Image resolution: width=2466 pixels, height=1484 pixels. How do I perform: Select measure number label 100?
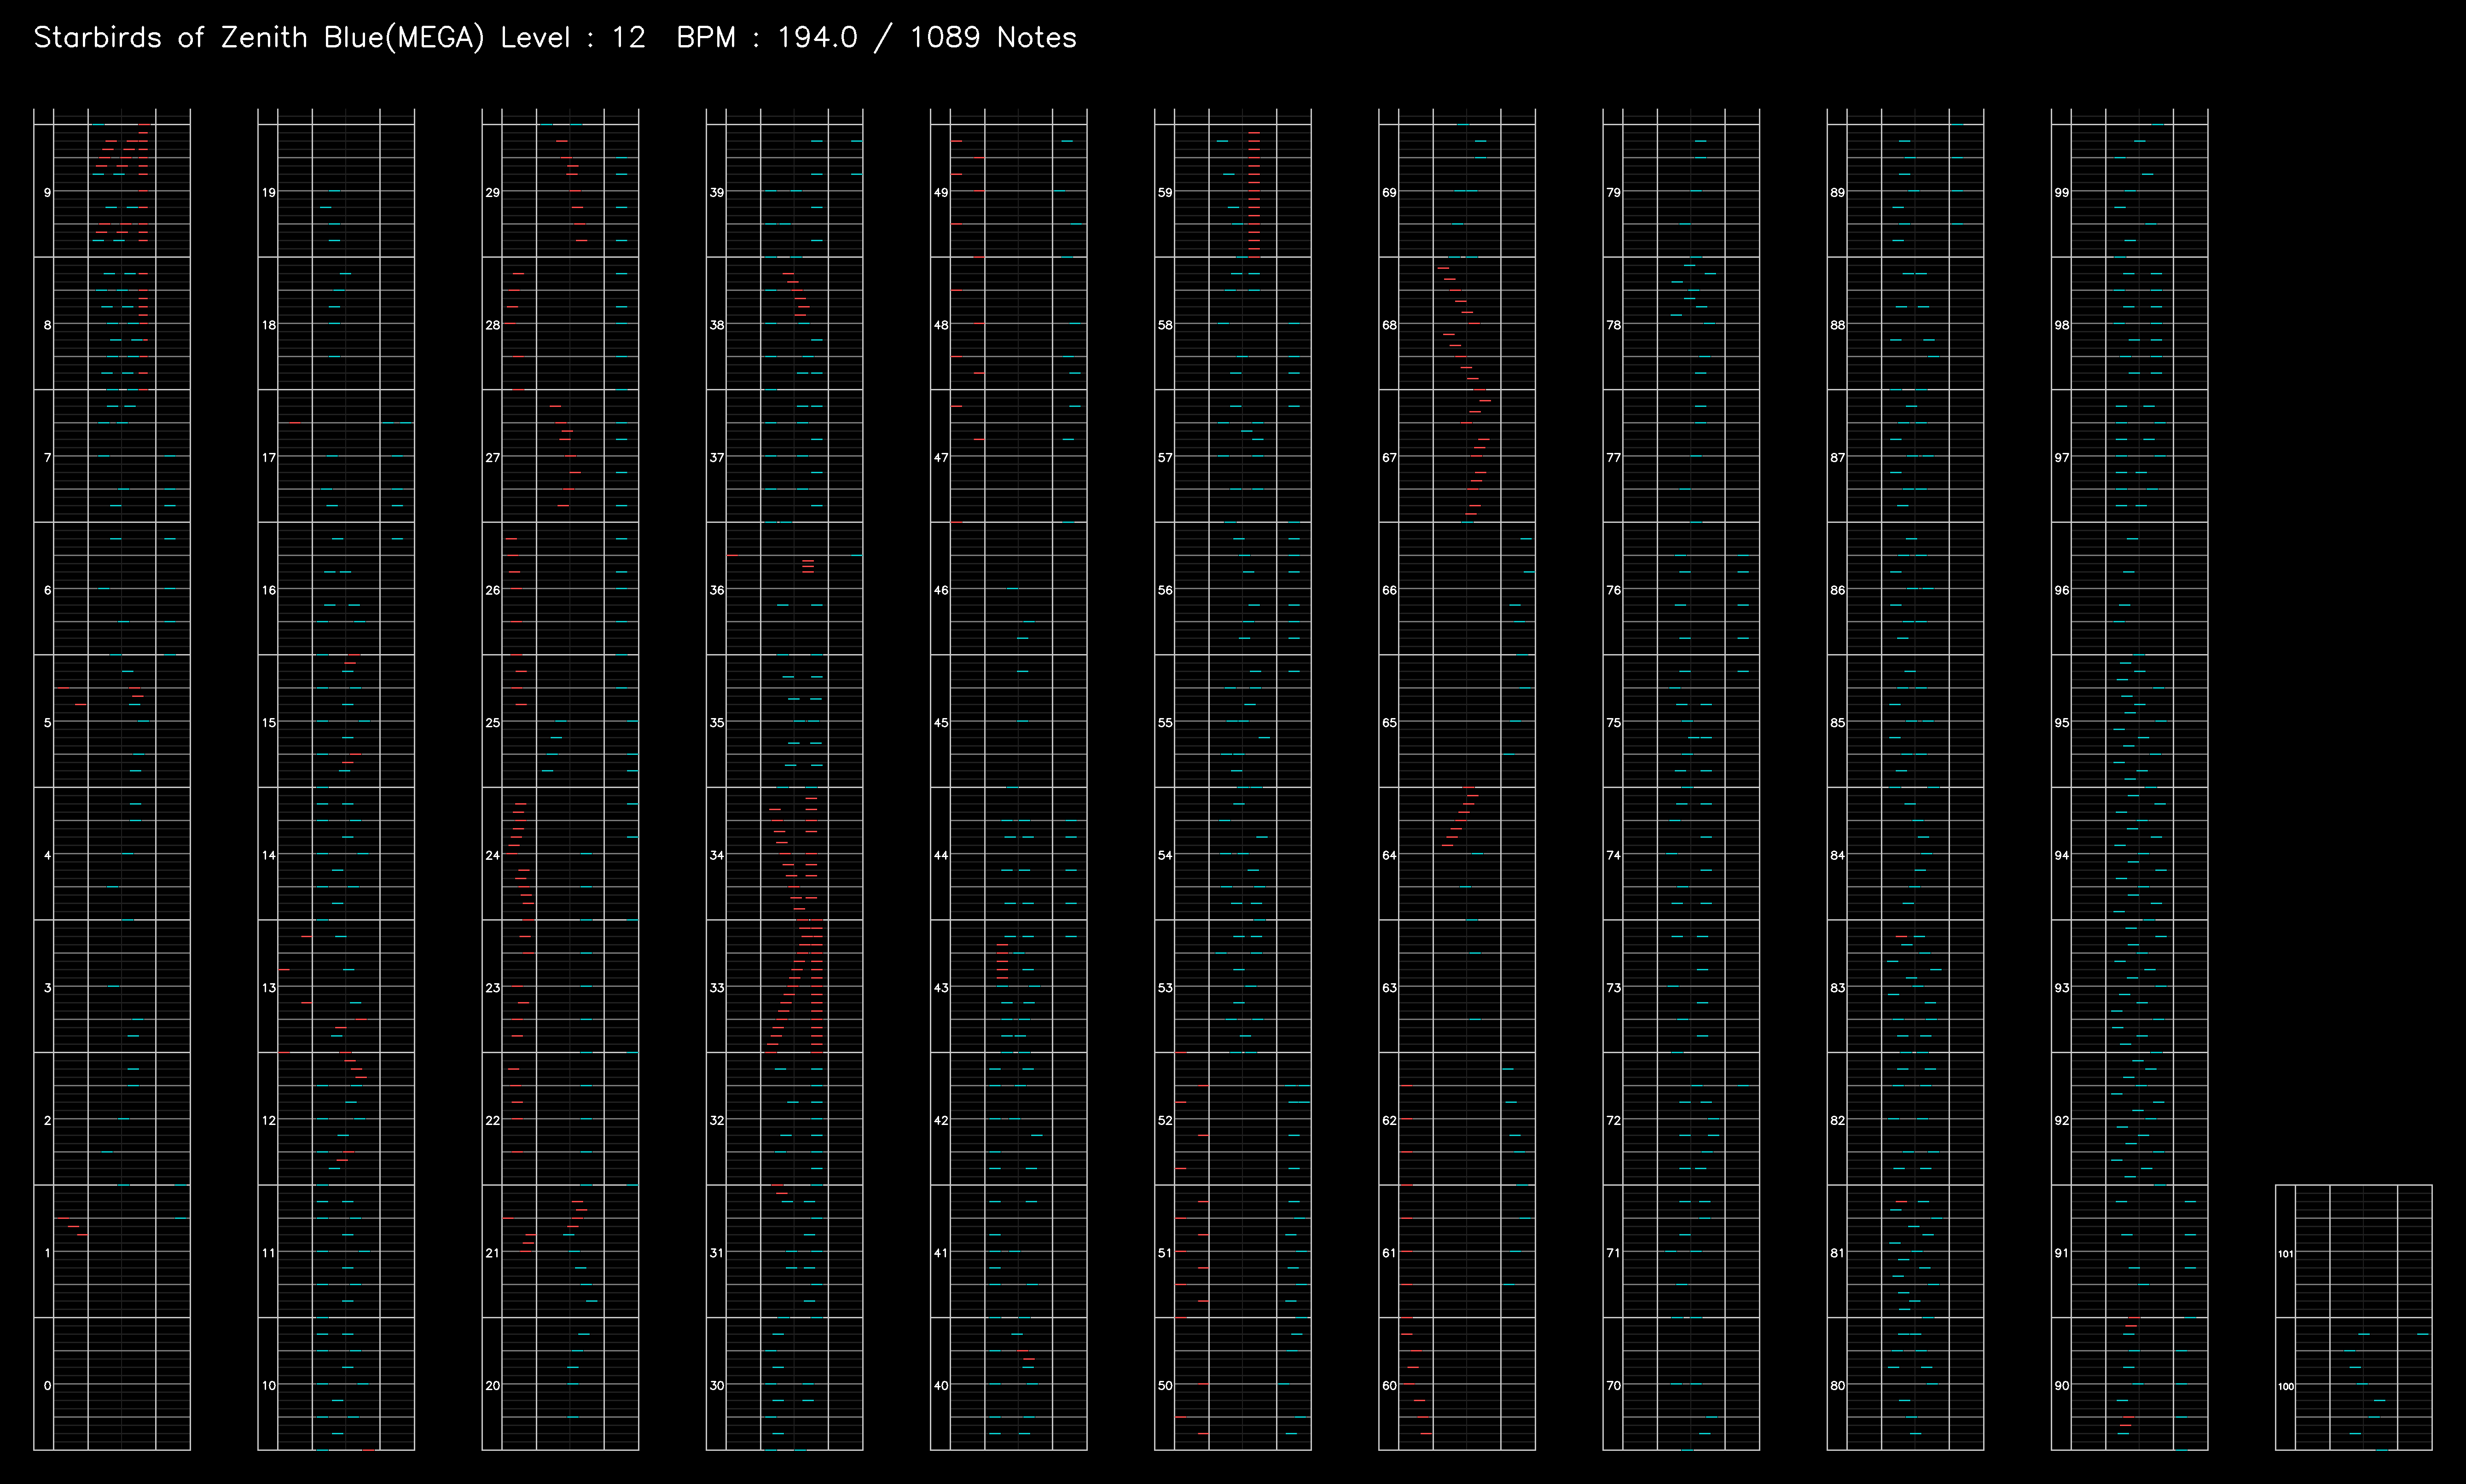coord(2285,1387)
